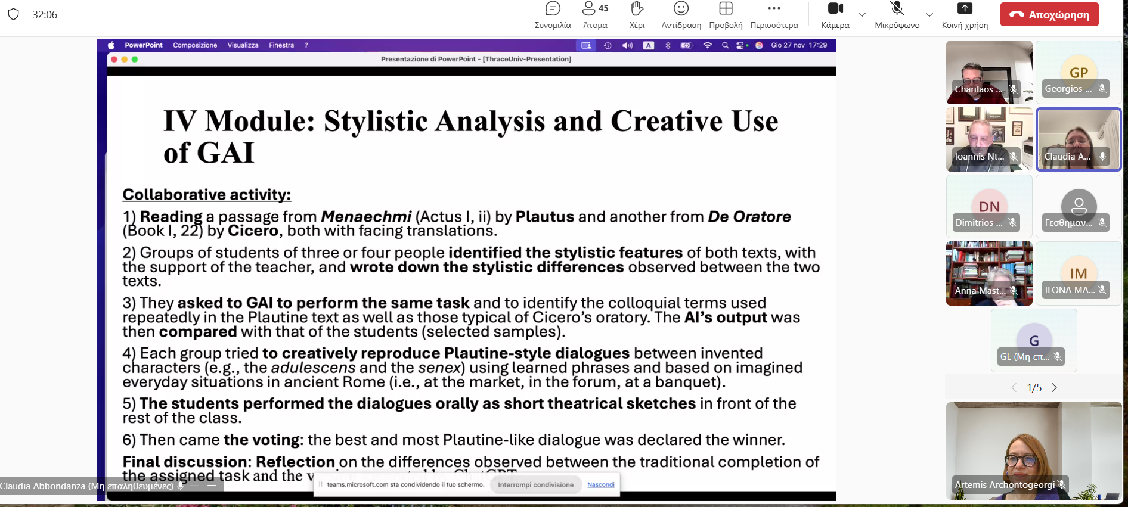
Task: Go to next participants page
Action: coord(1054,388)
